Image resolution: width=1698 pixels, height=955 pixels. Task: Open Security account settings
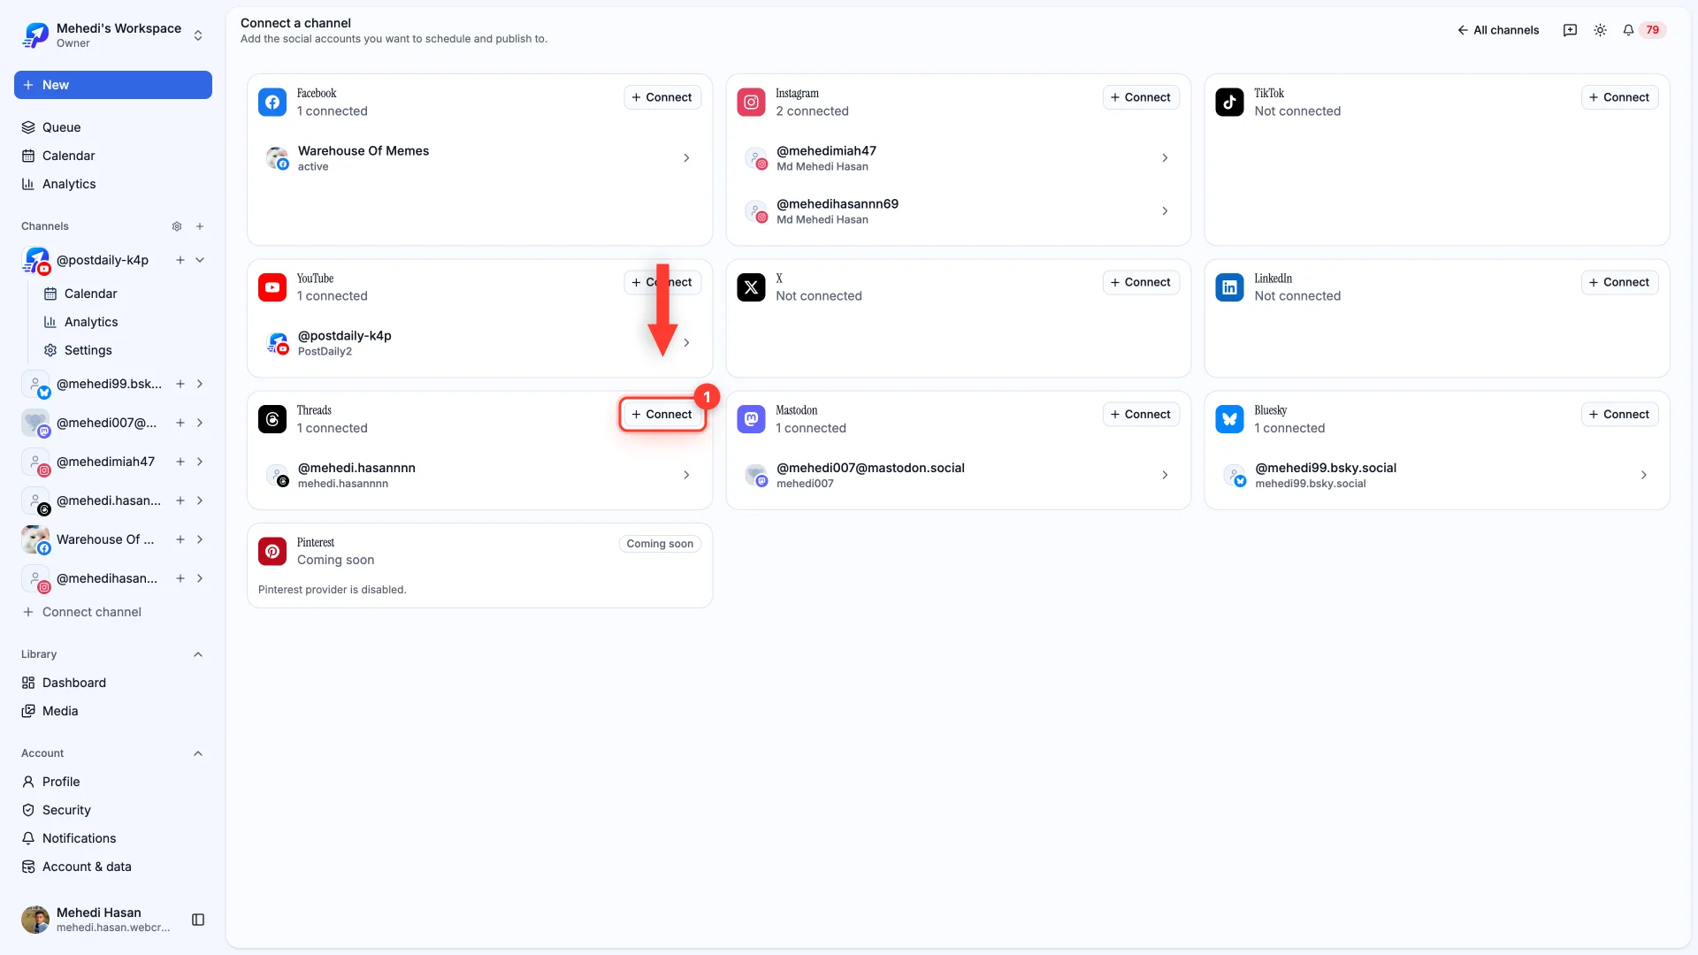(113, 810)
